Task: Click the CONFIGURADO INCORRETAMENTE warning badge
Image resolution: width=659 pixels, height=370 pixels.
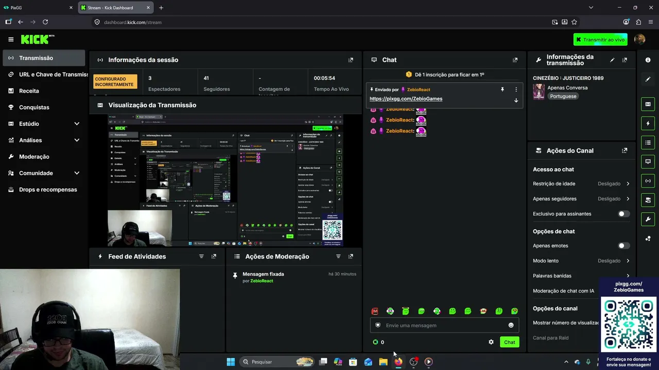Action: [x=115, y=82]
